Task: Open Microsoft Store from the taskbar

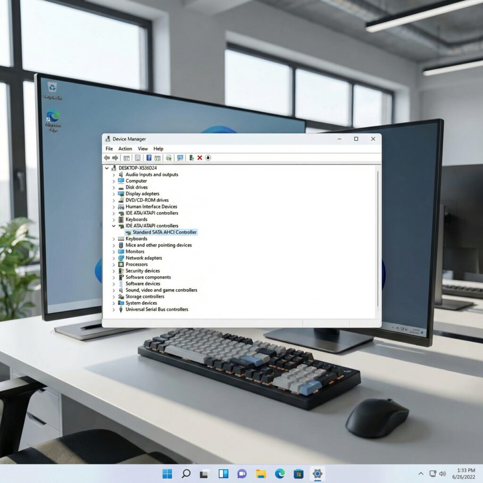Action: point(298,474)
